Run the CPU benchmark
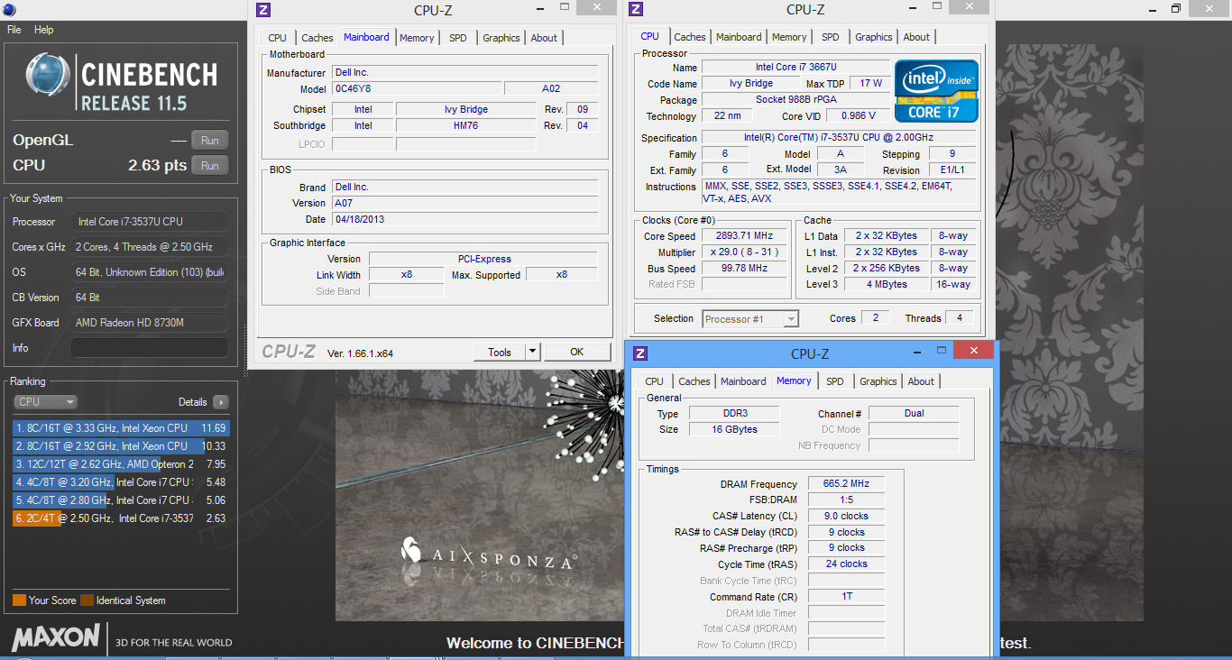This screenshot has width=1232, height=660. 210,165
